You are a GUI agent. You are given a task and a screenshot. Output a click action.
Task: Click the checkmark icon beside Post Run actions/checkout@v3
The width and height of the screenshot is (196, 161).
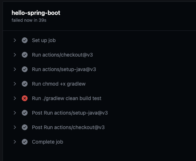pyautogui.click(x=25, y=127)
